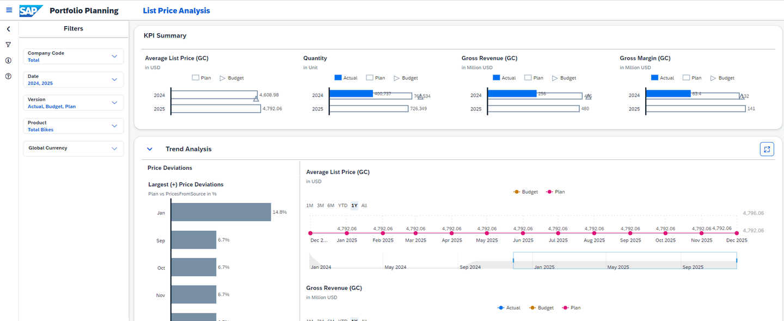Viewport: 784px width, 321px height.
Task: Click the Jan 2025 data point on trend line
Action: click(x=347, y=233)
